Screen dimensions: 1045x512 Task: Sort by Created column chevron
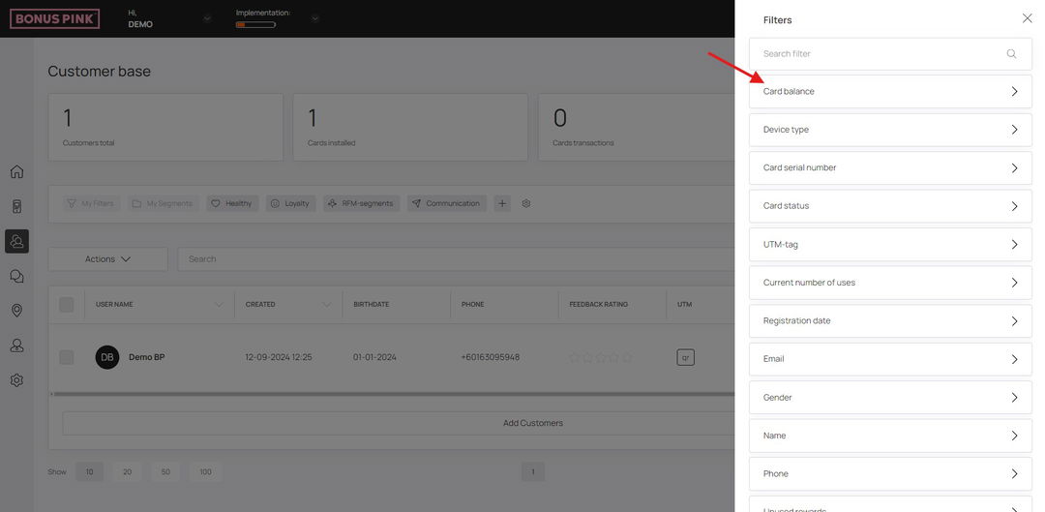click(327, 305)
